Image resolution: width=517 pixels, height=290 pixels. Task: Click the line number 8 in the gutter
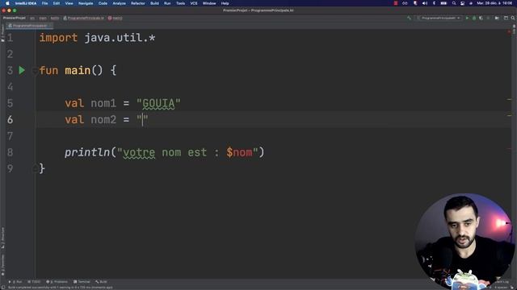pos(11,152)
